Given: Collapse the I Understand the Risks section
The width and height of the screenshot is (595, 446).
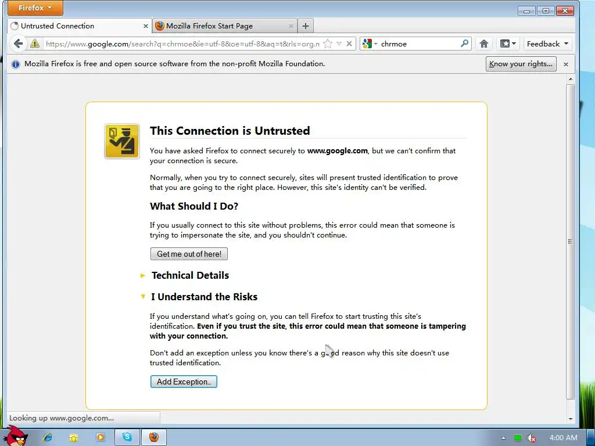Looking at the screenshot, I should (x=204, y=297).
